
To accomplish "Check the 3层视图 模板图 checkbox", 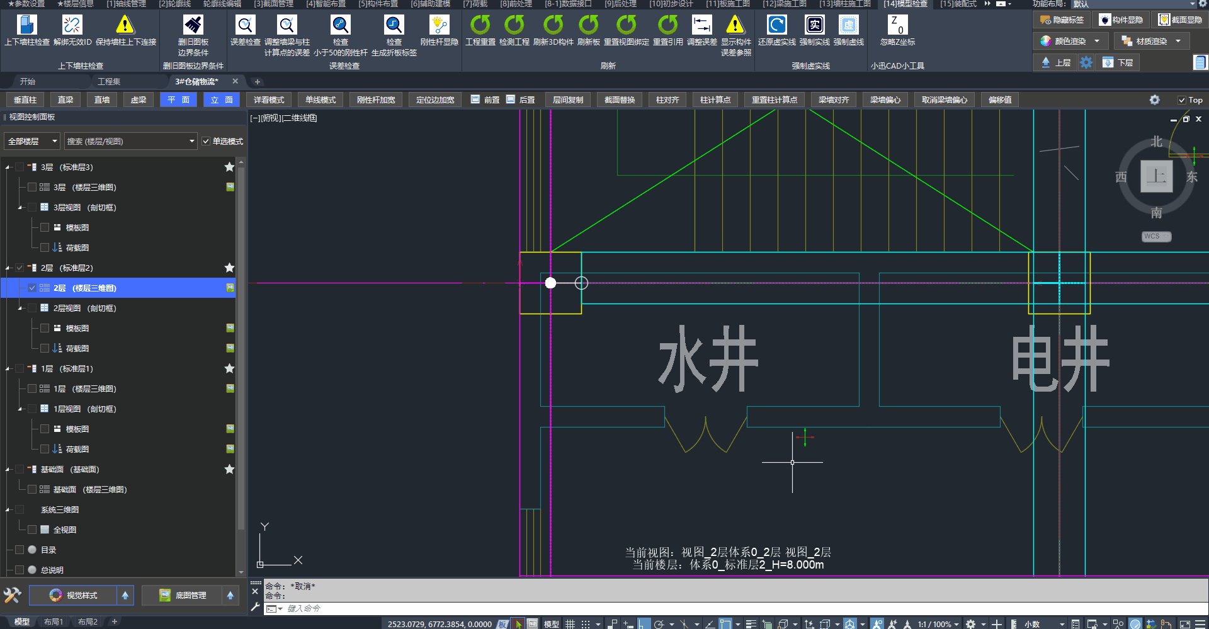I will coord(45,228).
